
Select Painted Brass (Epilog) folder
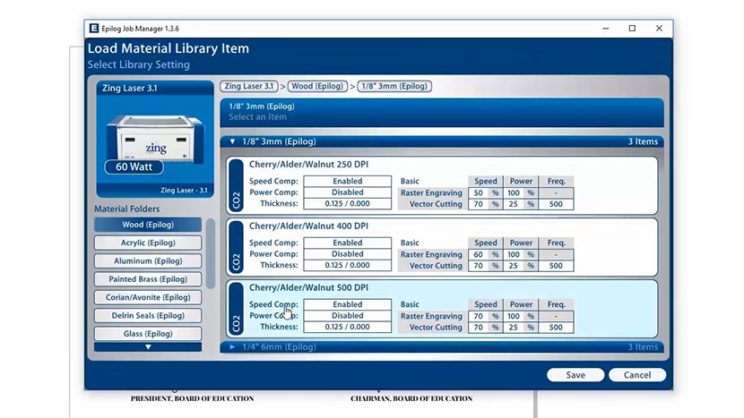coord(148,279)
